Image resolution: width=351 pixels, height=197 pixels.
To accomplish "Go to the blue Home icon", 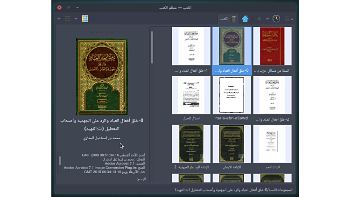I will 245,19.
